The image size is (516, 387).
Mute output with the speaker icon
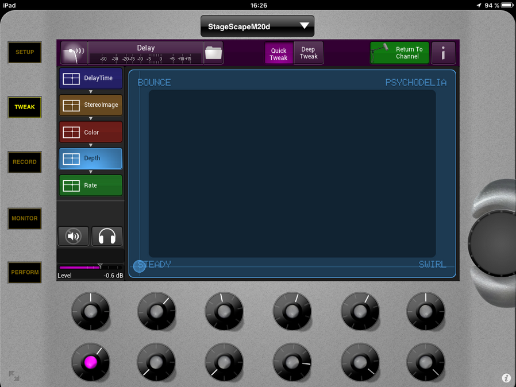pyautogui.click(x=74, y=236)
